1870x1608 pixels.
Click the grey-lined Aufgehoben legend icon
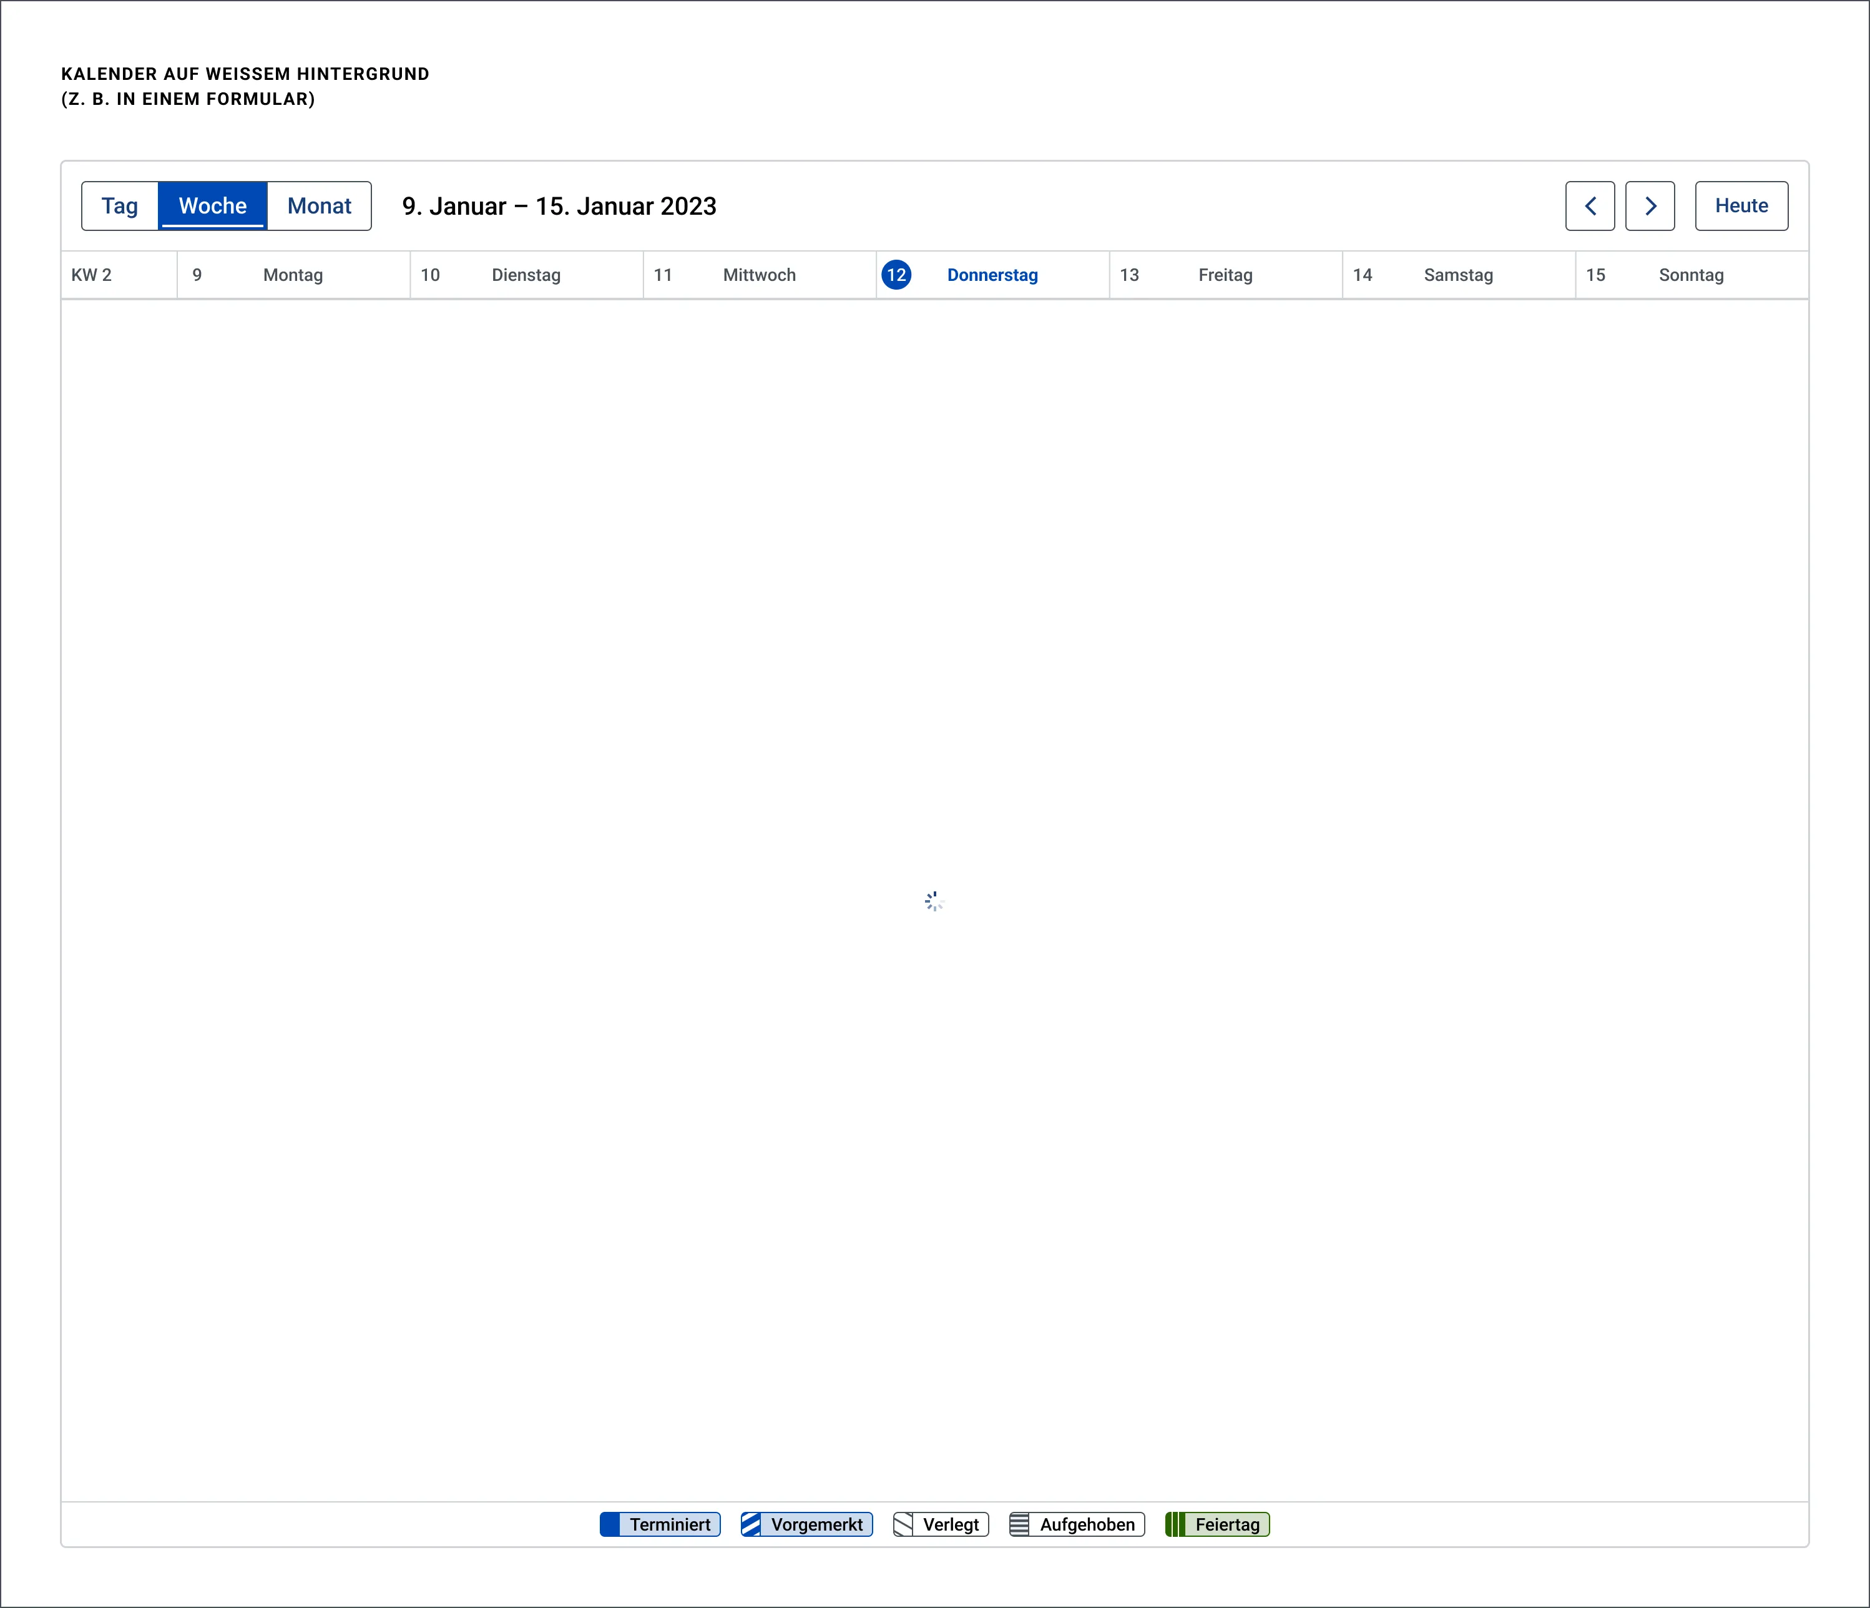1020,1524
